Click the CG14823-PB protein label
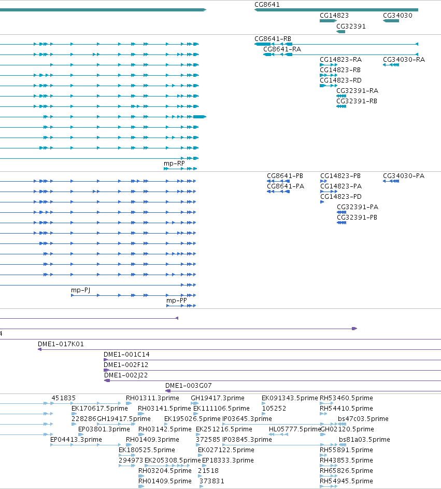The width and height of the screenshot is (441, 489). (340, 176)
